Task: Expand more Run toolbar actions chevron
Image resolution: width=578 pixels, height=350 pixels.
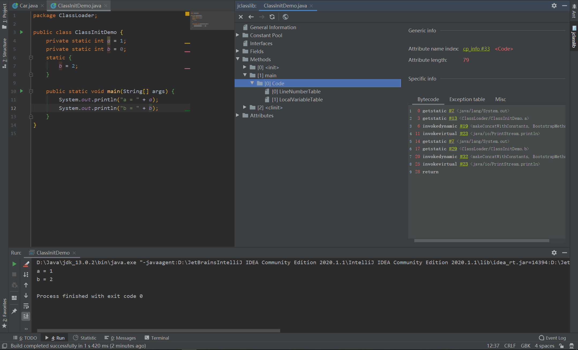Action: [x=26, y=329]
